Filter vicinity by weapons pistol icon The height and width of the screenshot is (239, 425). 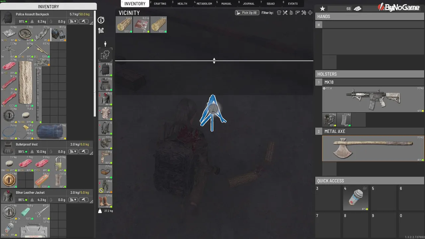[x=297, y=13]
